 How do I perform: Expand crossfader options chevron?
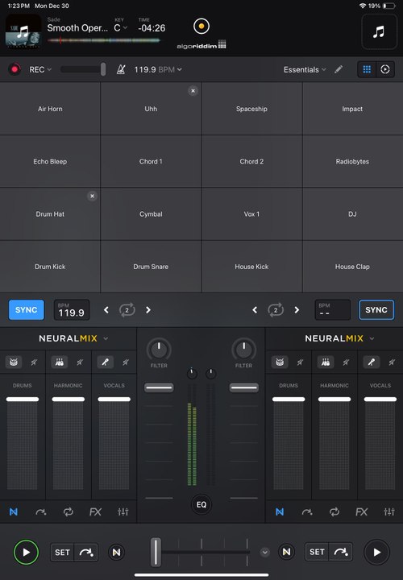(264, 553)
